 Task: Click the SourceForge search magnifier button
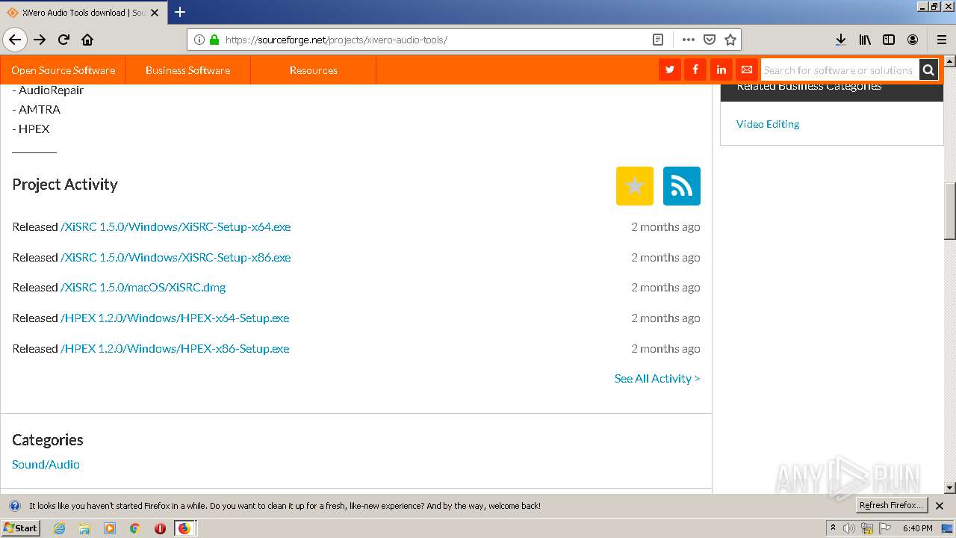click(x=928, y=69)
